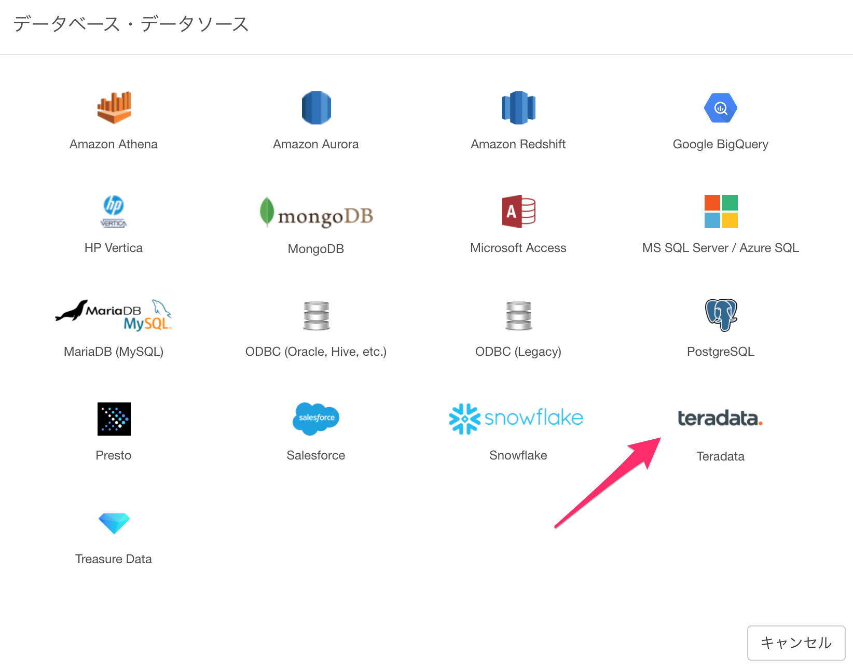Viewport: 853px width, 669px height.
Task: Click the データベース・データソース dialog title
Action: click(131, 24)
